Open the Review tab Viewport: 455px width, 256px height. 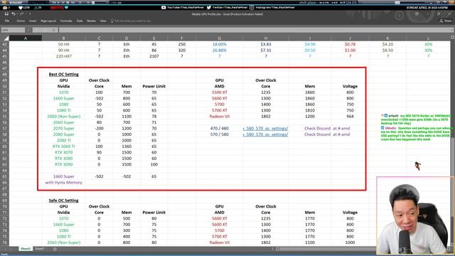pos(92,21)
